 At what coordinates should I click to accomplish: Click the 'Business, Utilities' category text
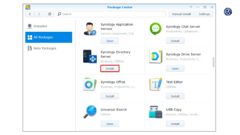click(x=112, y=61)
